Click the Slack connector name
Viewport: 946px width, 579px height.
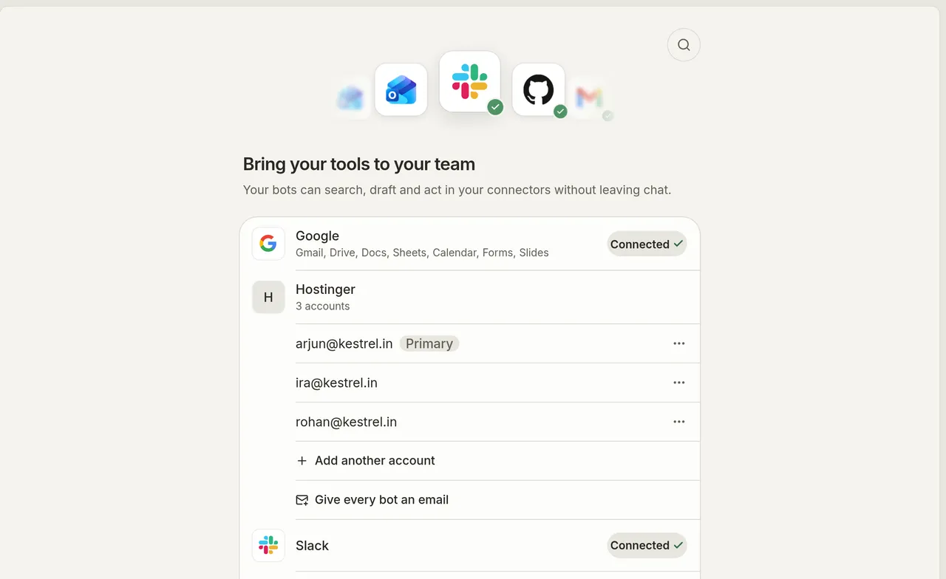[x=312, y=546]
